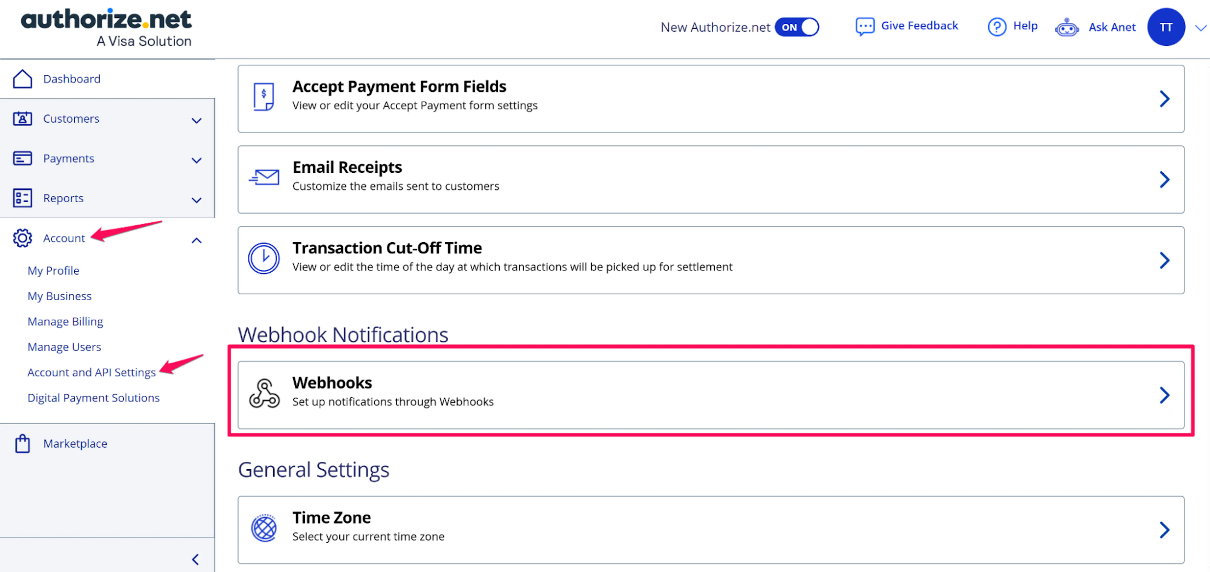Image resolution: width=1210 pixels, height=572 pixels.
Task: Toggle the New Authorize.net switch off
Action: tap(797, 27)
